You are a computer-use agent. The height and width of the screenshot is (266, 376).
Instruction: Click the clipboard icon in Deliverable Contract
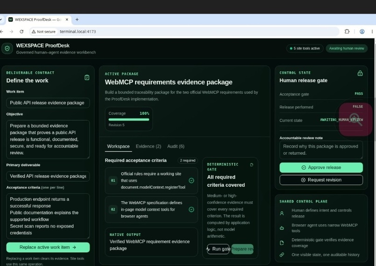pyautogui.click(x=87, y=77)
